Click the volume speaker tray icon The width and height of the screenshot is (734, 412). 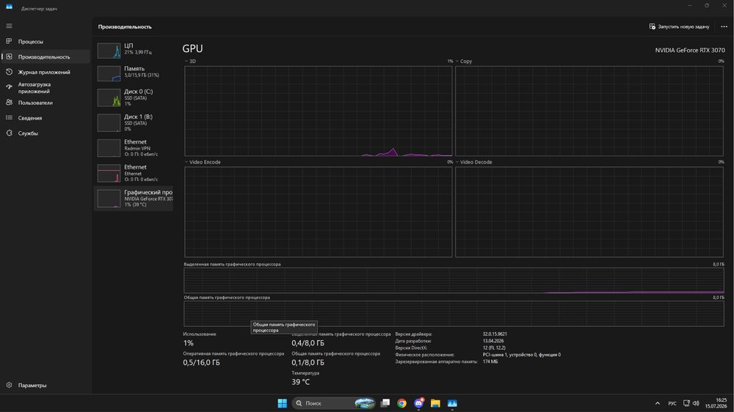point(696,403)
